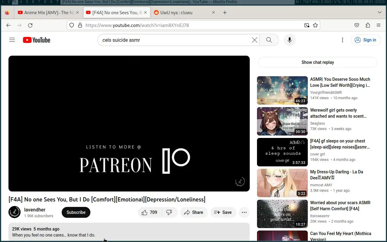
Task: List all tabs dropdown arrow
Action: (x=380, y=13)
